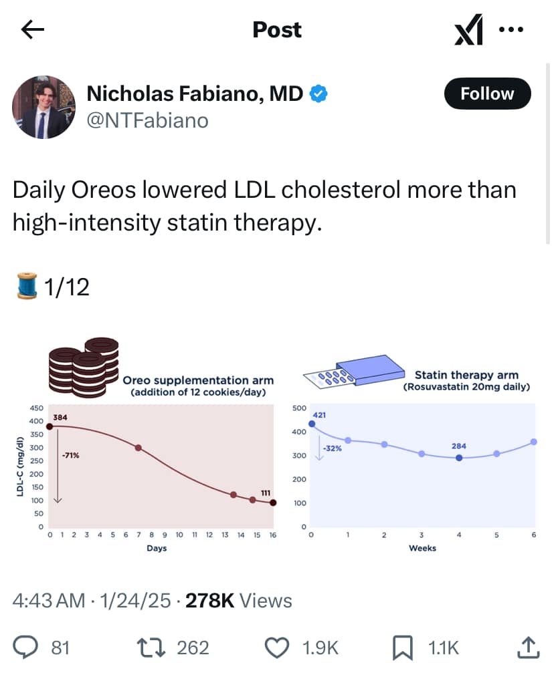
Task: Tap the 262 reposts count
Action: [x=193, y=647]
